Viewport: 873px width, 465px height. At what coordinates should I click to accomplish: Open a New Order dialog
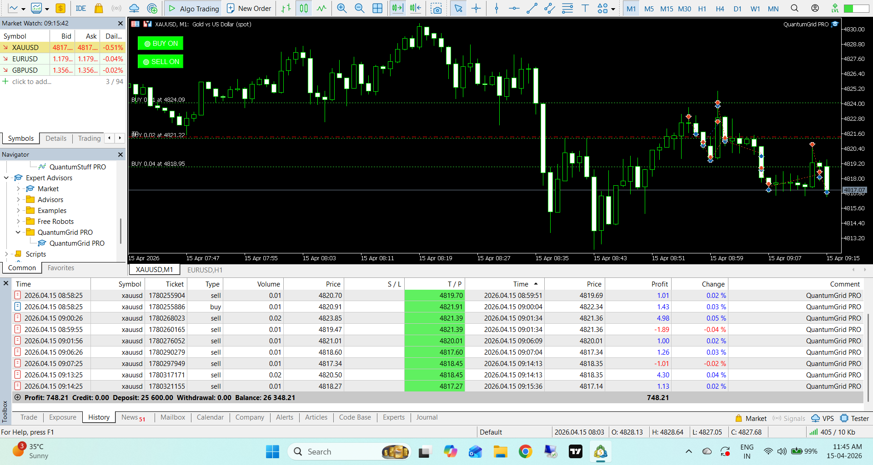click(249, 8)
